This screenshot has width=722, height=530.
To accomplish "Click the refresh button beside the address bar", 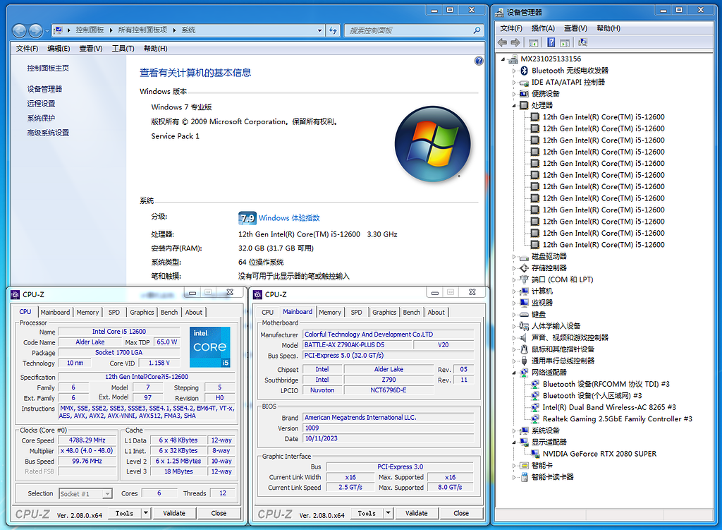I will tap(333, 30).
